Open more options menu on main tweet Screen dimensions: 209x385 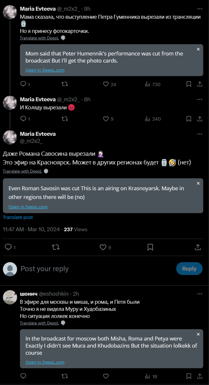click(x=200, y=133)
